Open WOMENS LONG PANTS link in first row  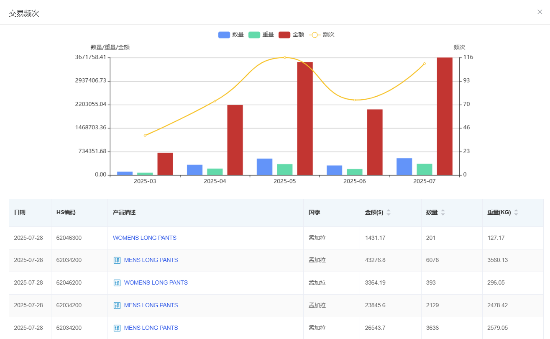(145, 238)
